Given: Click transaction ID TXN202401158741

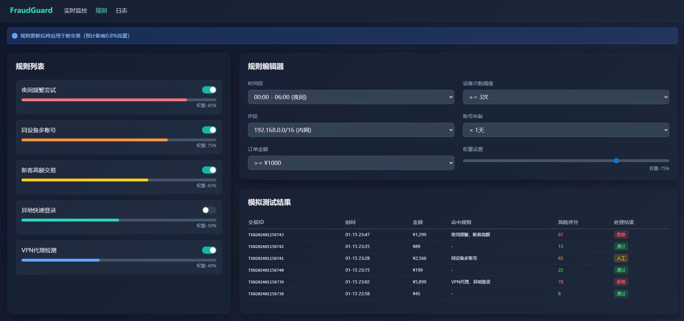Looking at the screenshot, I should [266, 258].
